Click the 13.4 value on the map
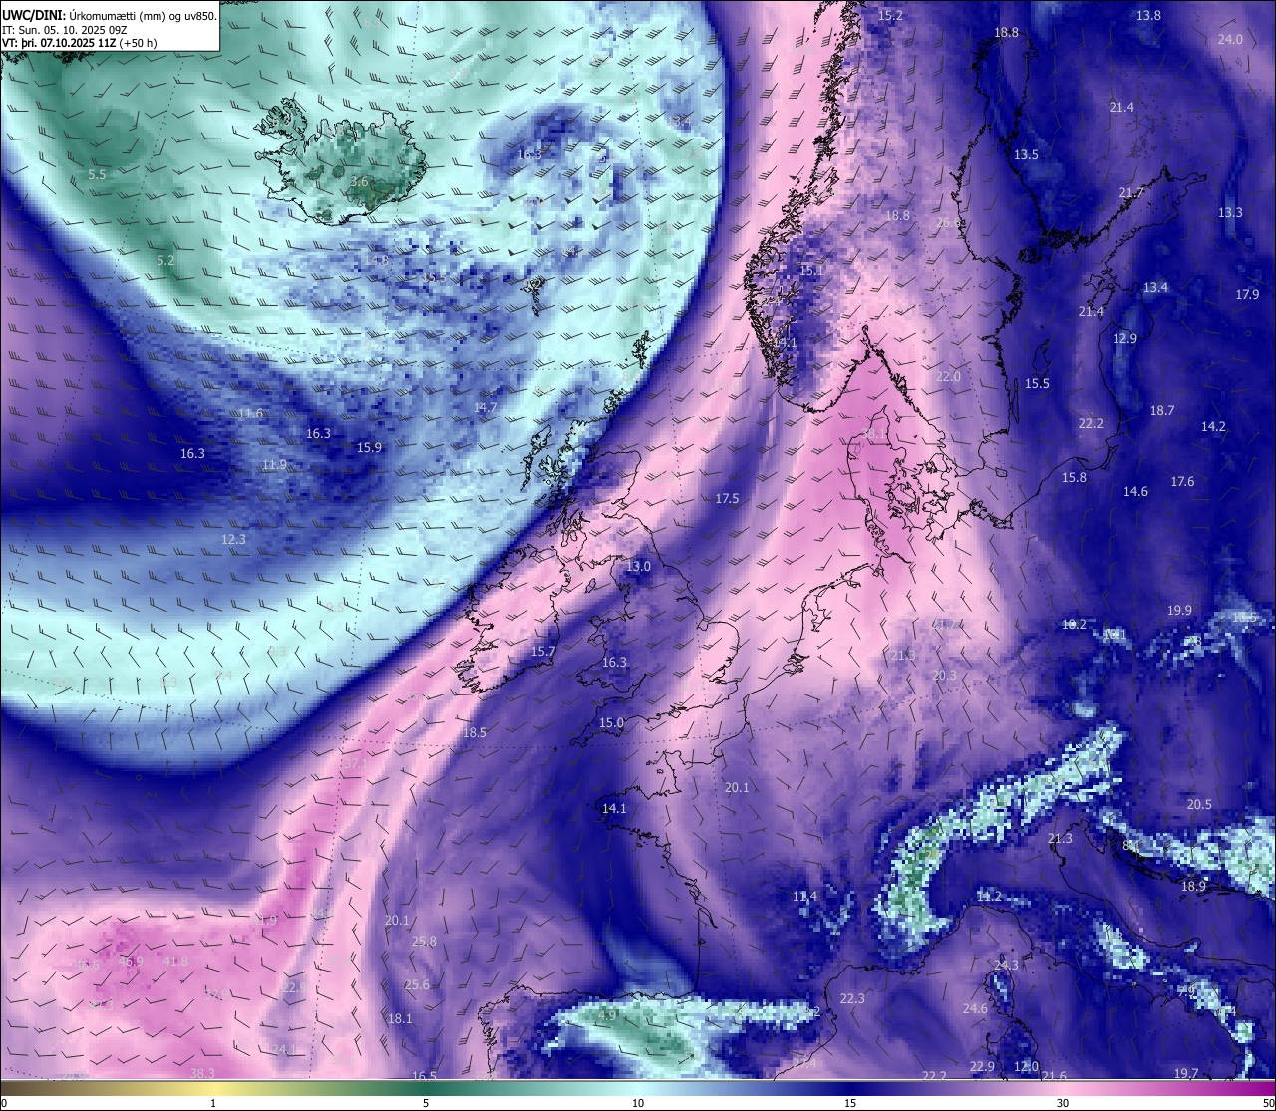 tap(1155, 287)
